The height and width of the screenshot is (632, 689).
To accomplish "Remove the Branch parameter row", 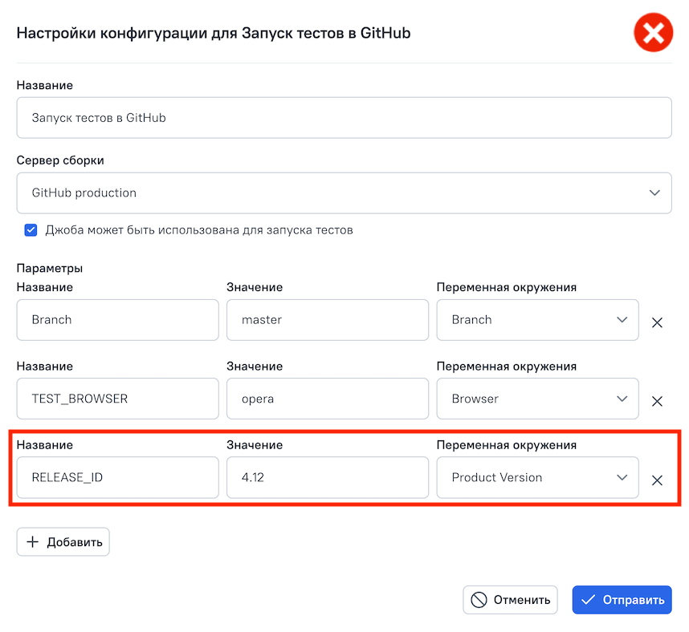I will (656, 322).
